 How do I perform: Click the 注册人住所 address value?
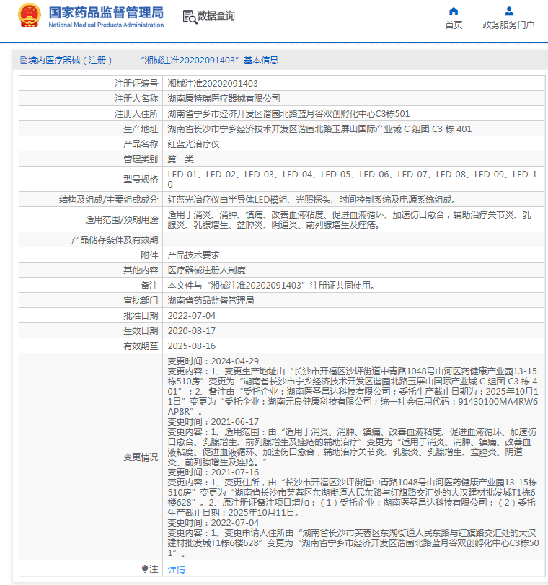point(288,114)
